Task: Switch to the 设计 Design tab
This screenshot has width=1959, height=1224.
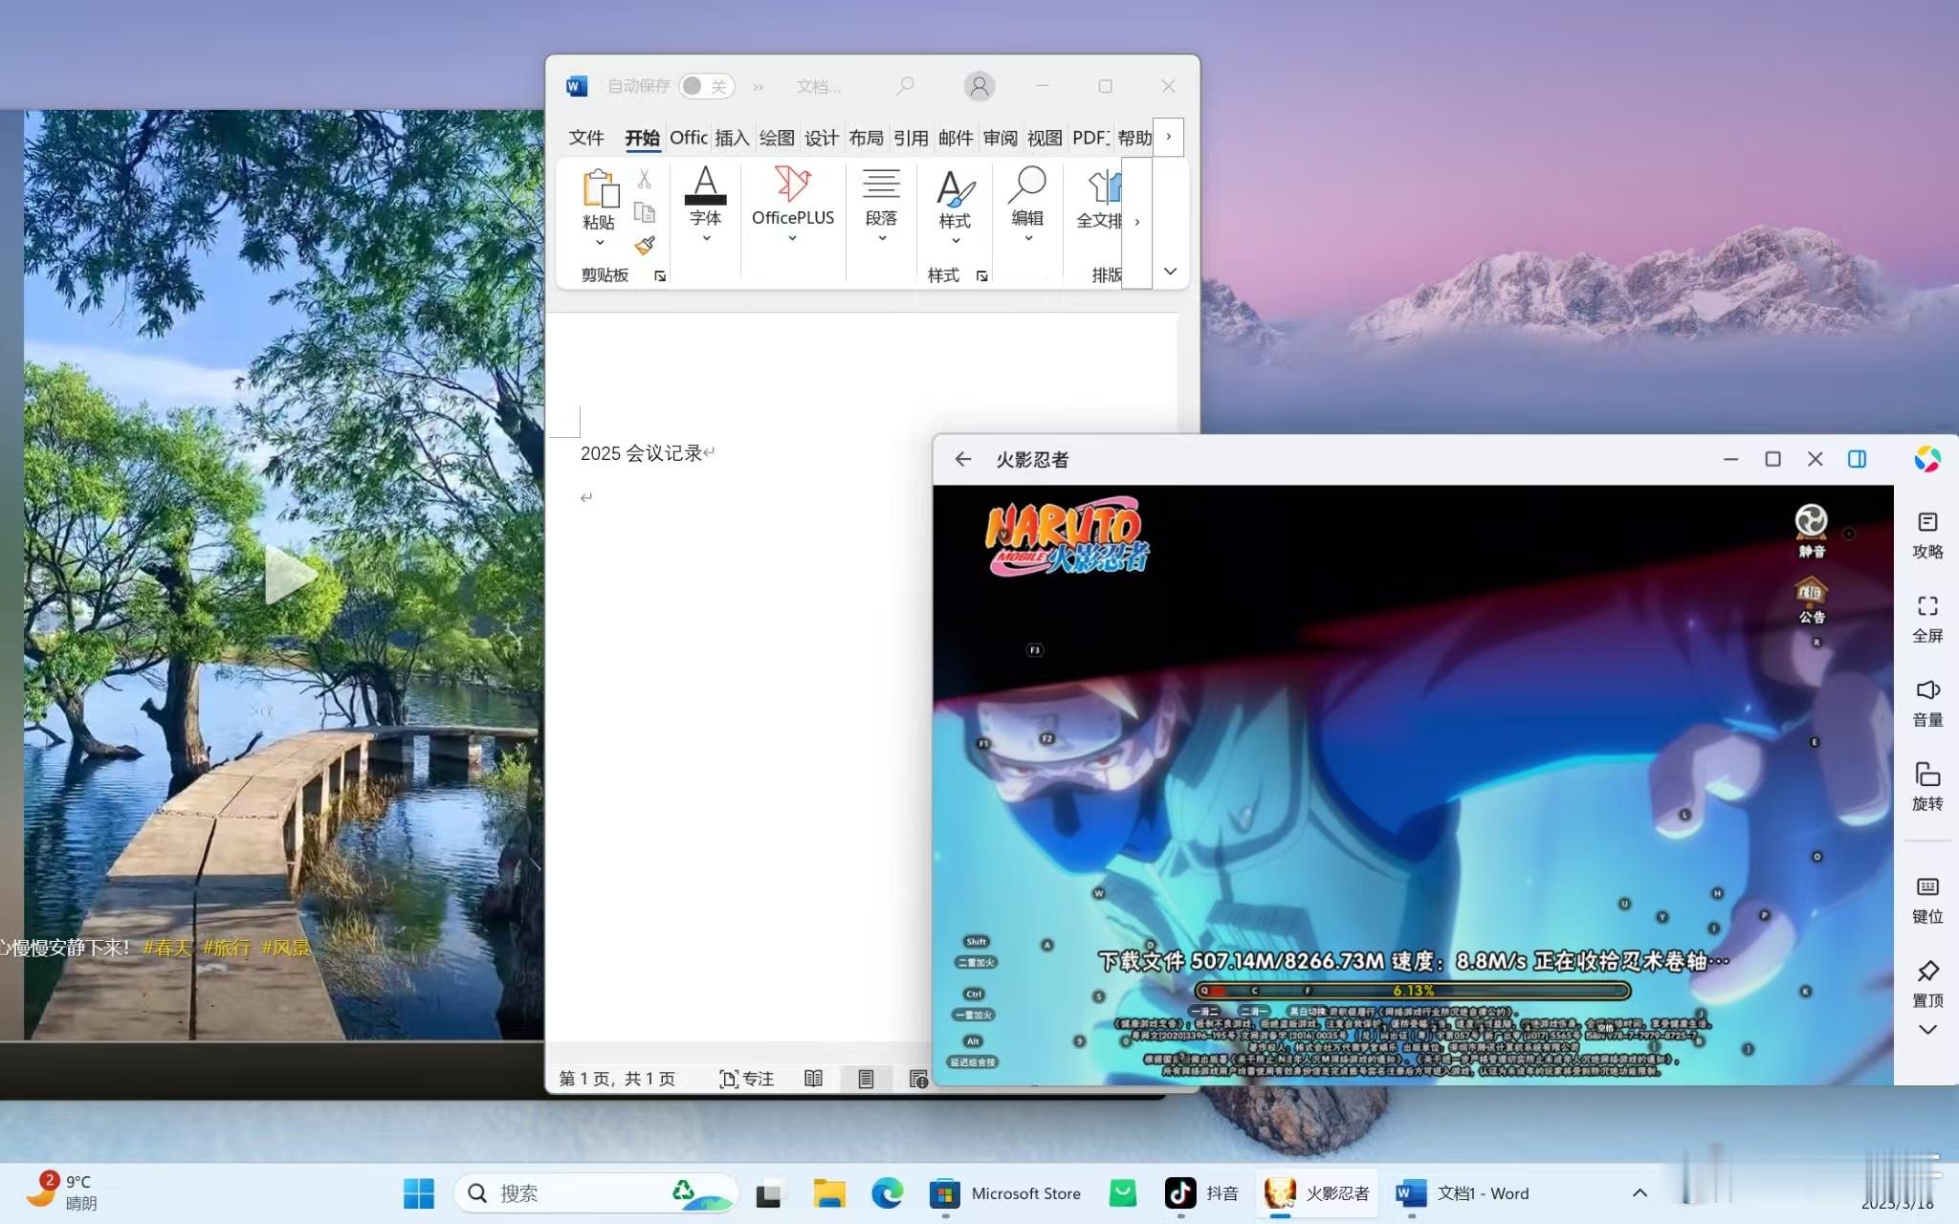Action: [822, 138]
